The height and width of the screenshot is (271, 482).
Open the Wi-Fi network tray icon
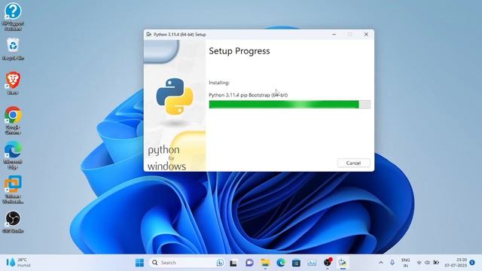(419, 263)
